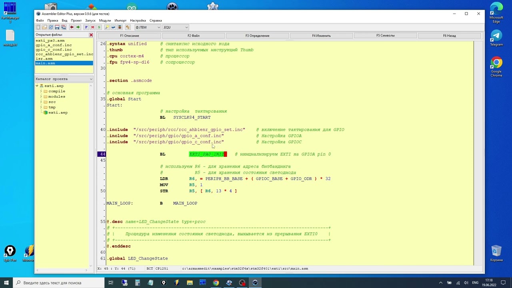Open the Проект menu
Image resolution: width=512 pixels, height=288 pixels.
[76, 20]
